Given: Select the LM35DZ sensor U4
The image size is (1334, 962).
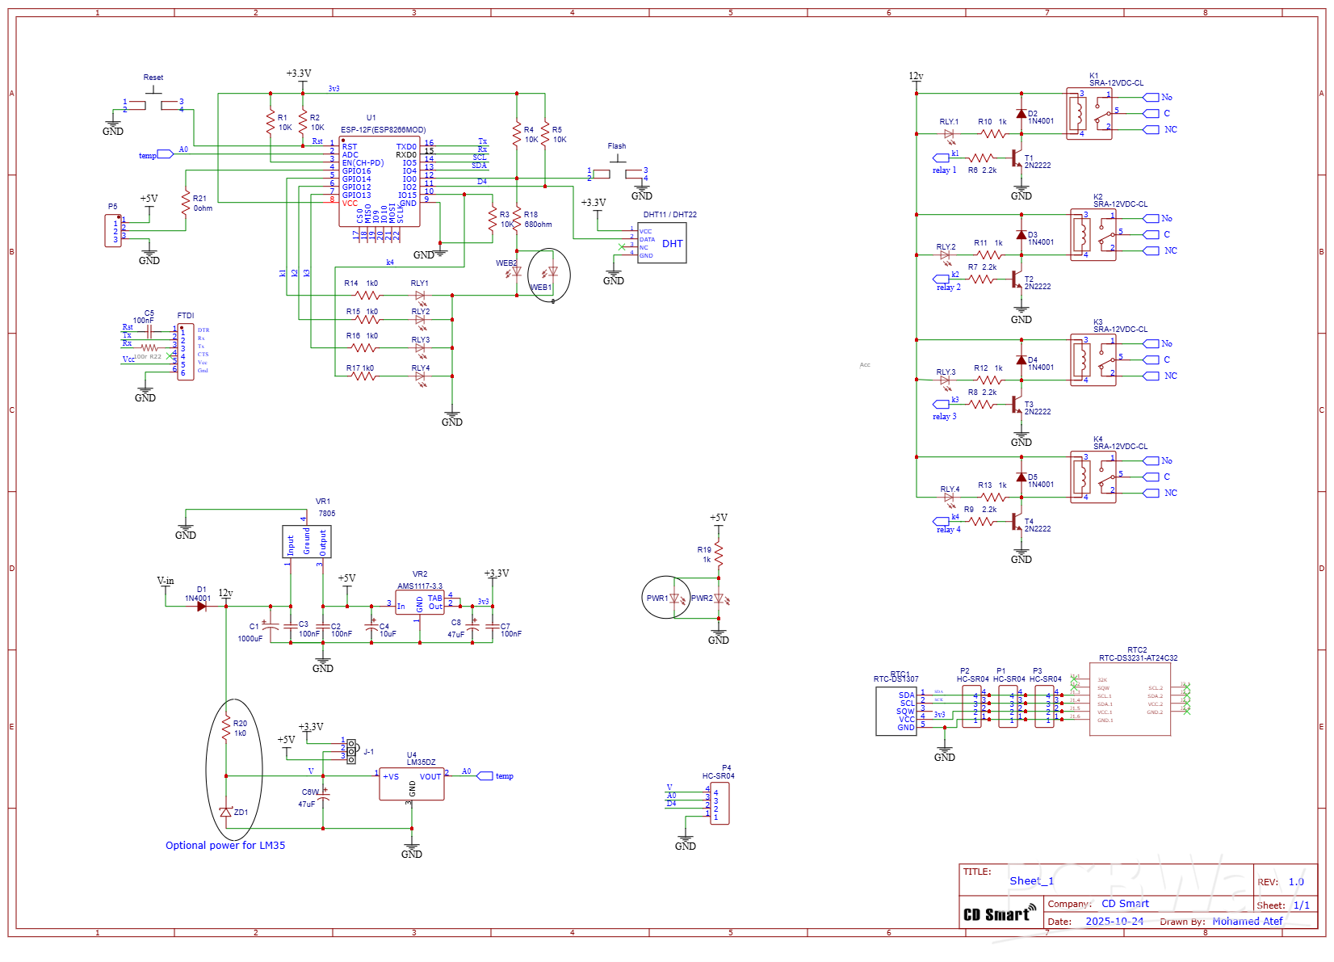Looking at the screenshot, I should coord(412,782).
